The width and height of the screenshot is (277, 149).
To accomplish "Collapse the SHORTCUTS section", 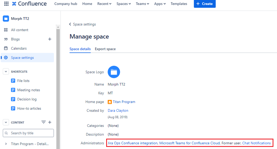I will pos(6,72).
